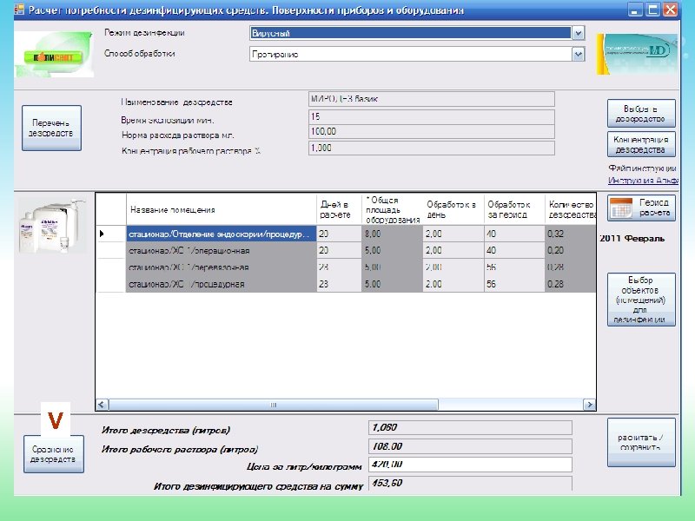This screenshot has height=521, width=695.
Task: Click the disinfectant name field 'МИРОДЕЗ базик'
Action: (x=431, y=99)
